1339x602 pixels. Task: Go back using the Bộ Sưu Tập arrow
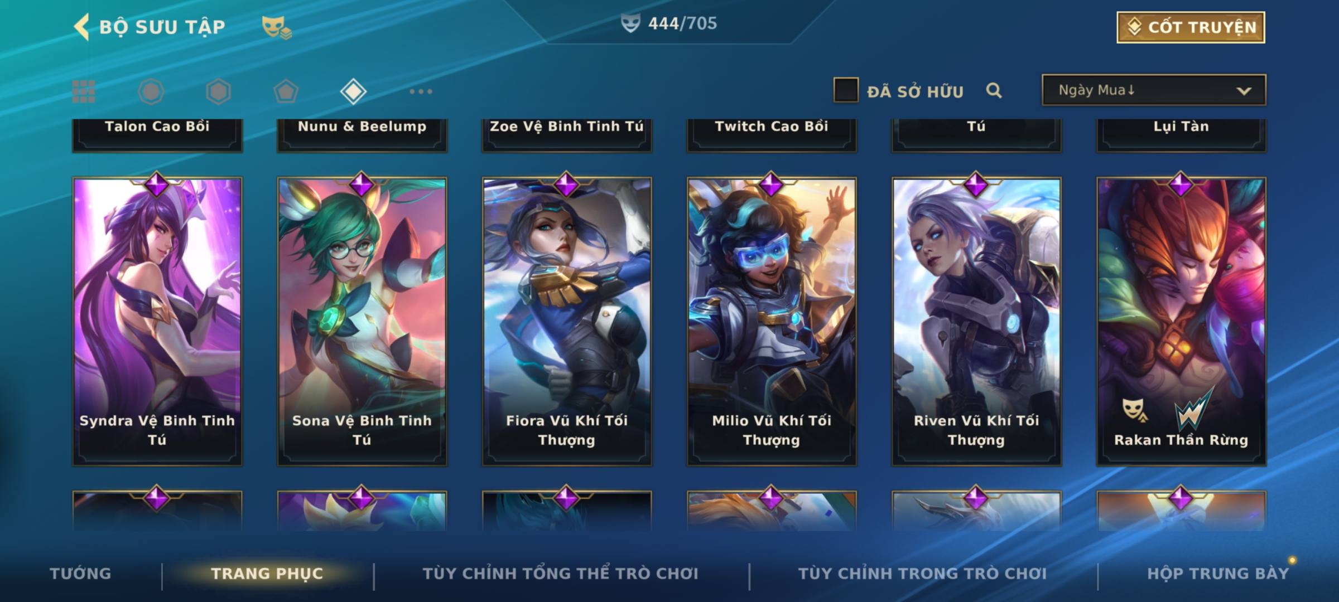click(x=81, y=27)
